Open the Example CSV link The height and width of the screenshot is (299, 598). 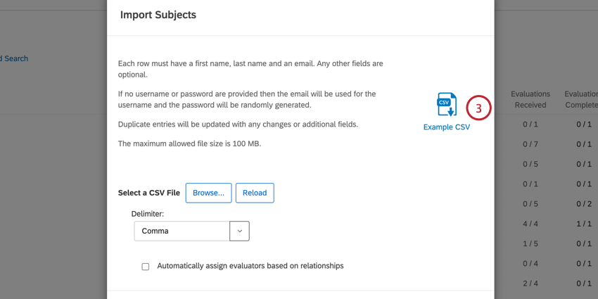446,127
